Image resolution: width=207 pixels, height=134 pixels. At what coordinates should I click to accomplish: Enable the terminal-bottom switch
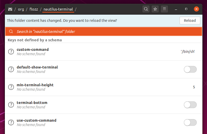pos(190,105)
